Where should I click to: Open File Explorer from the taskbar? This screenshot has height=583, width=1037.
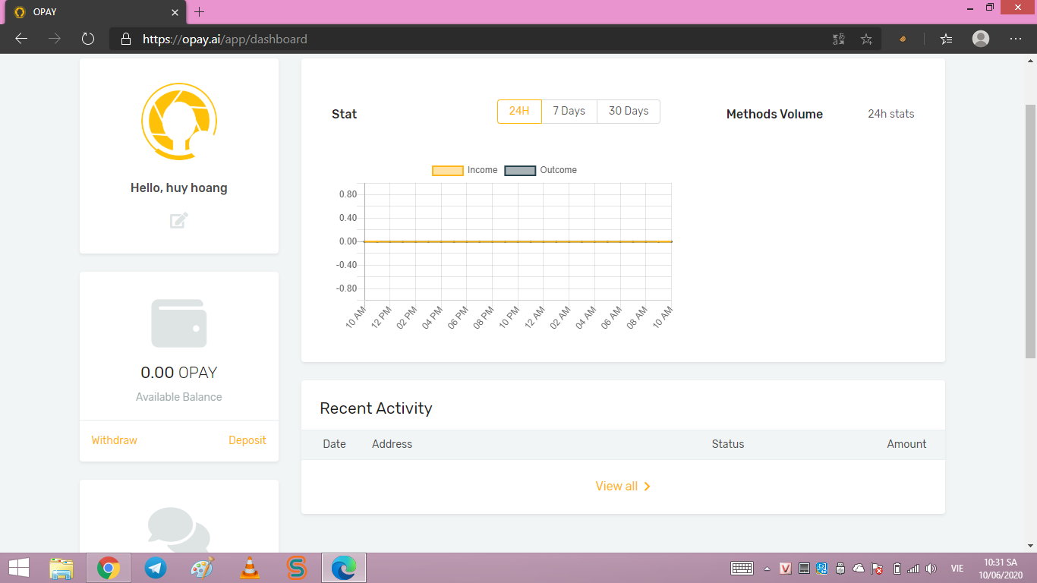(61, 568)
